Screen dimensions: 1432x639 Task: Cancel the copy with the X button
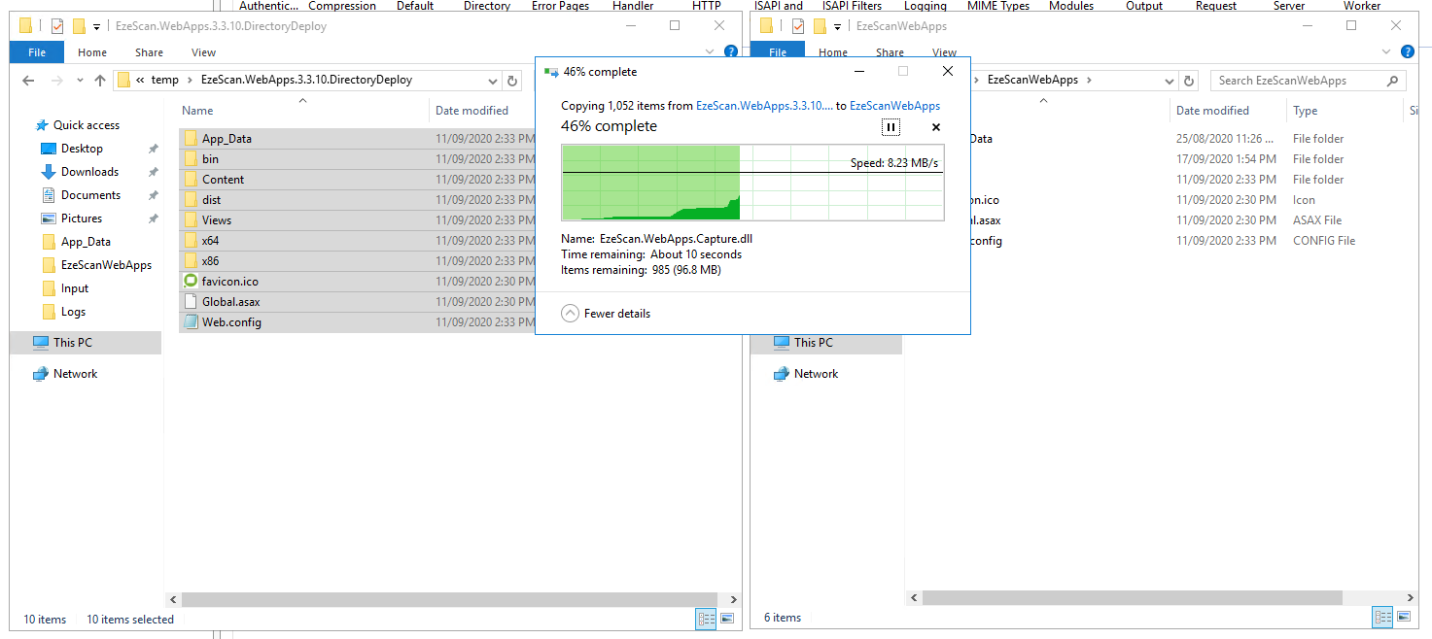coord(936,127)
